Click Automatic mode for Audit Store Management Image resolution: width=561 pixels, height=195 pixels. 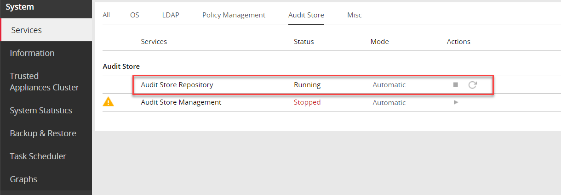click(x=389, y=102)
